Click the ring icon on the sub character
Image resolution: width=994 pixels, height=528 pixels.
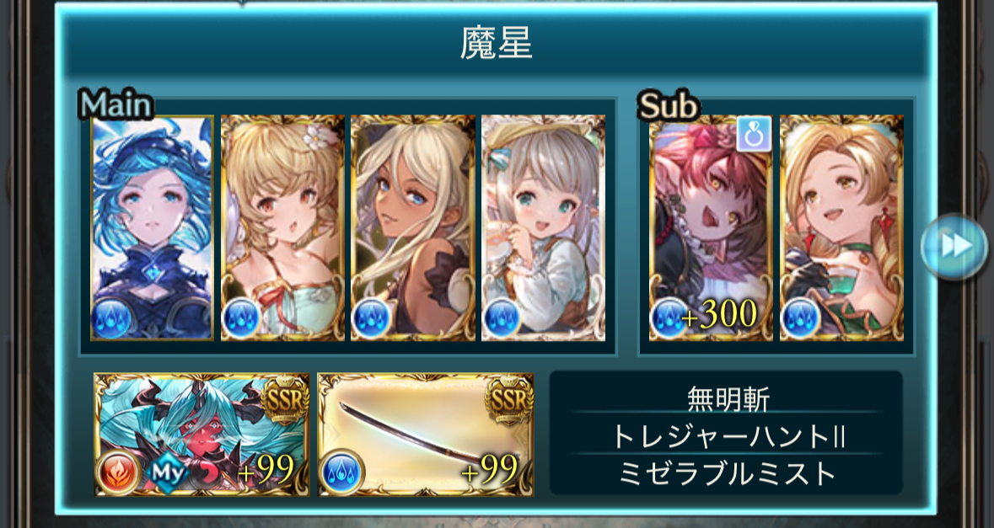pos(754,134)
